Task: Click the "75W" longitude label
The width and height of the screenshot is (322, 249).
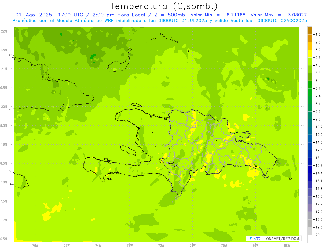Action: point(67,246)
